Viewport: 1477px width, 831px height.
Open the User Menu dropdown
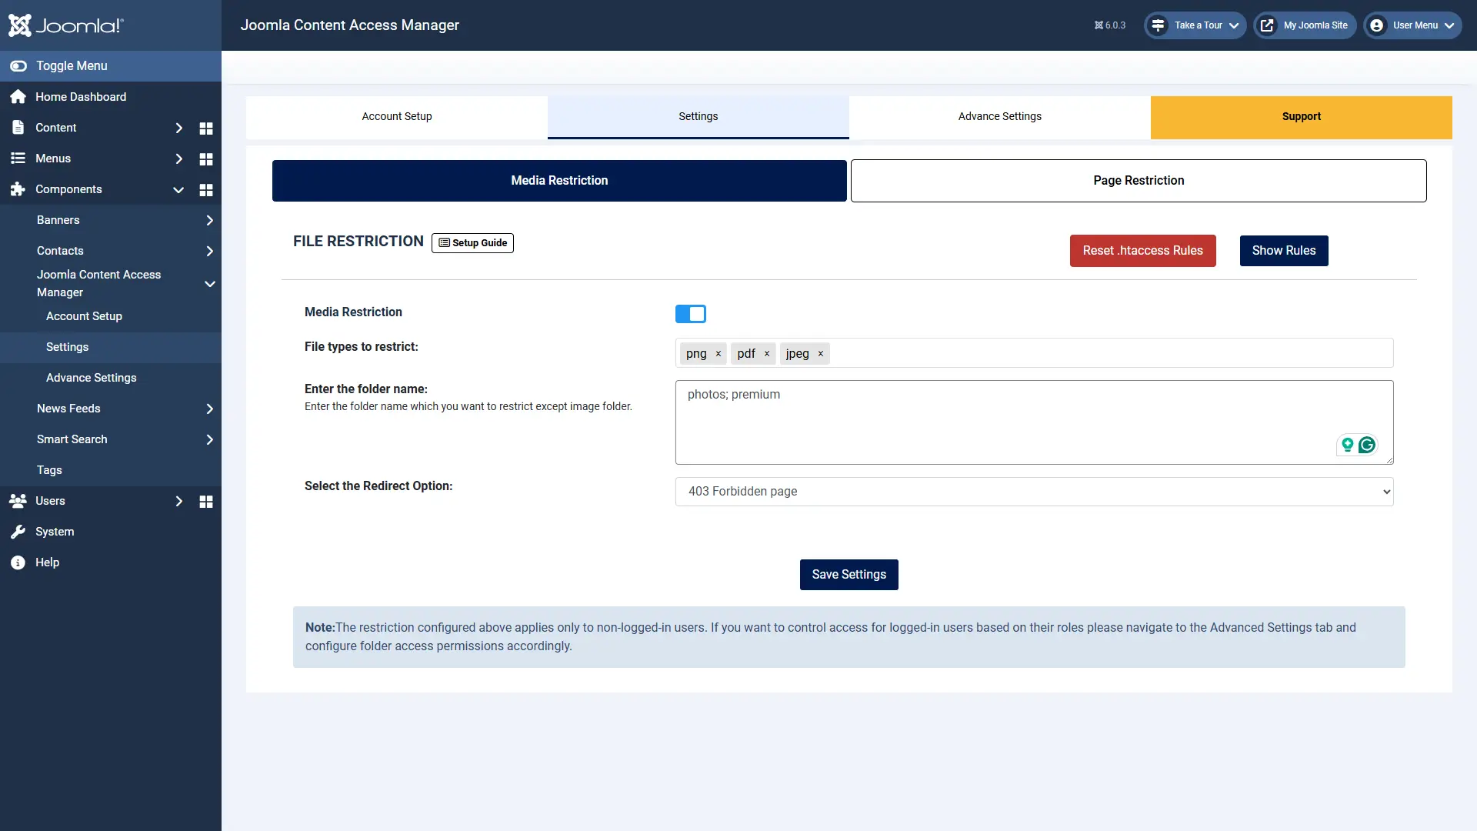pos(1412,25)
